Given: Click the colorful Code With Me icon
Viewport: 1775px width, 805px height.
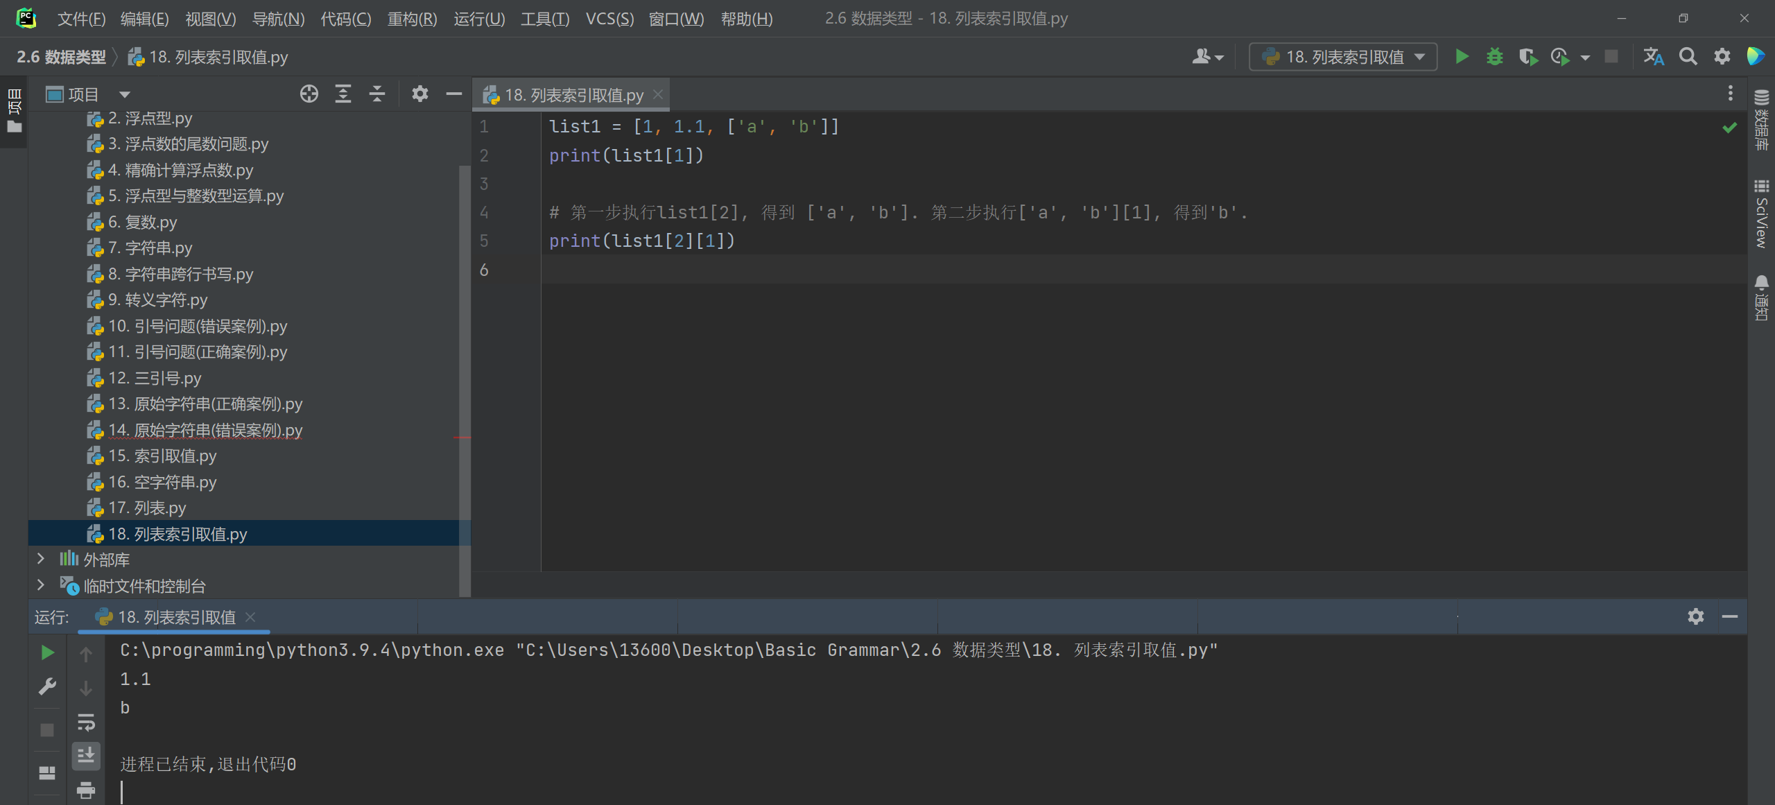Looking at the screenshot, I should (x=1756, y=57).
